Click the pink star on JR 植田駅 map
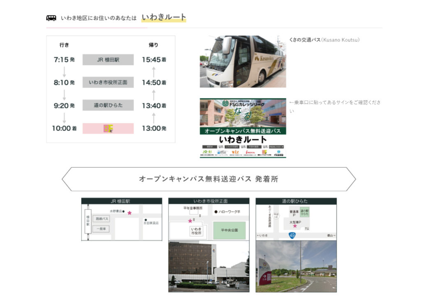421x297 pixels. (x=130, y=213)
